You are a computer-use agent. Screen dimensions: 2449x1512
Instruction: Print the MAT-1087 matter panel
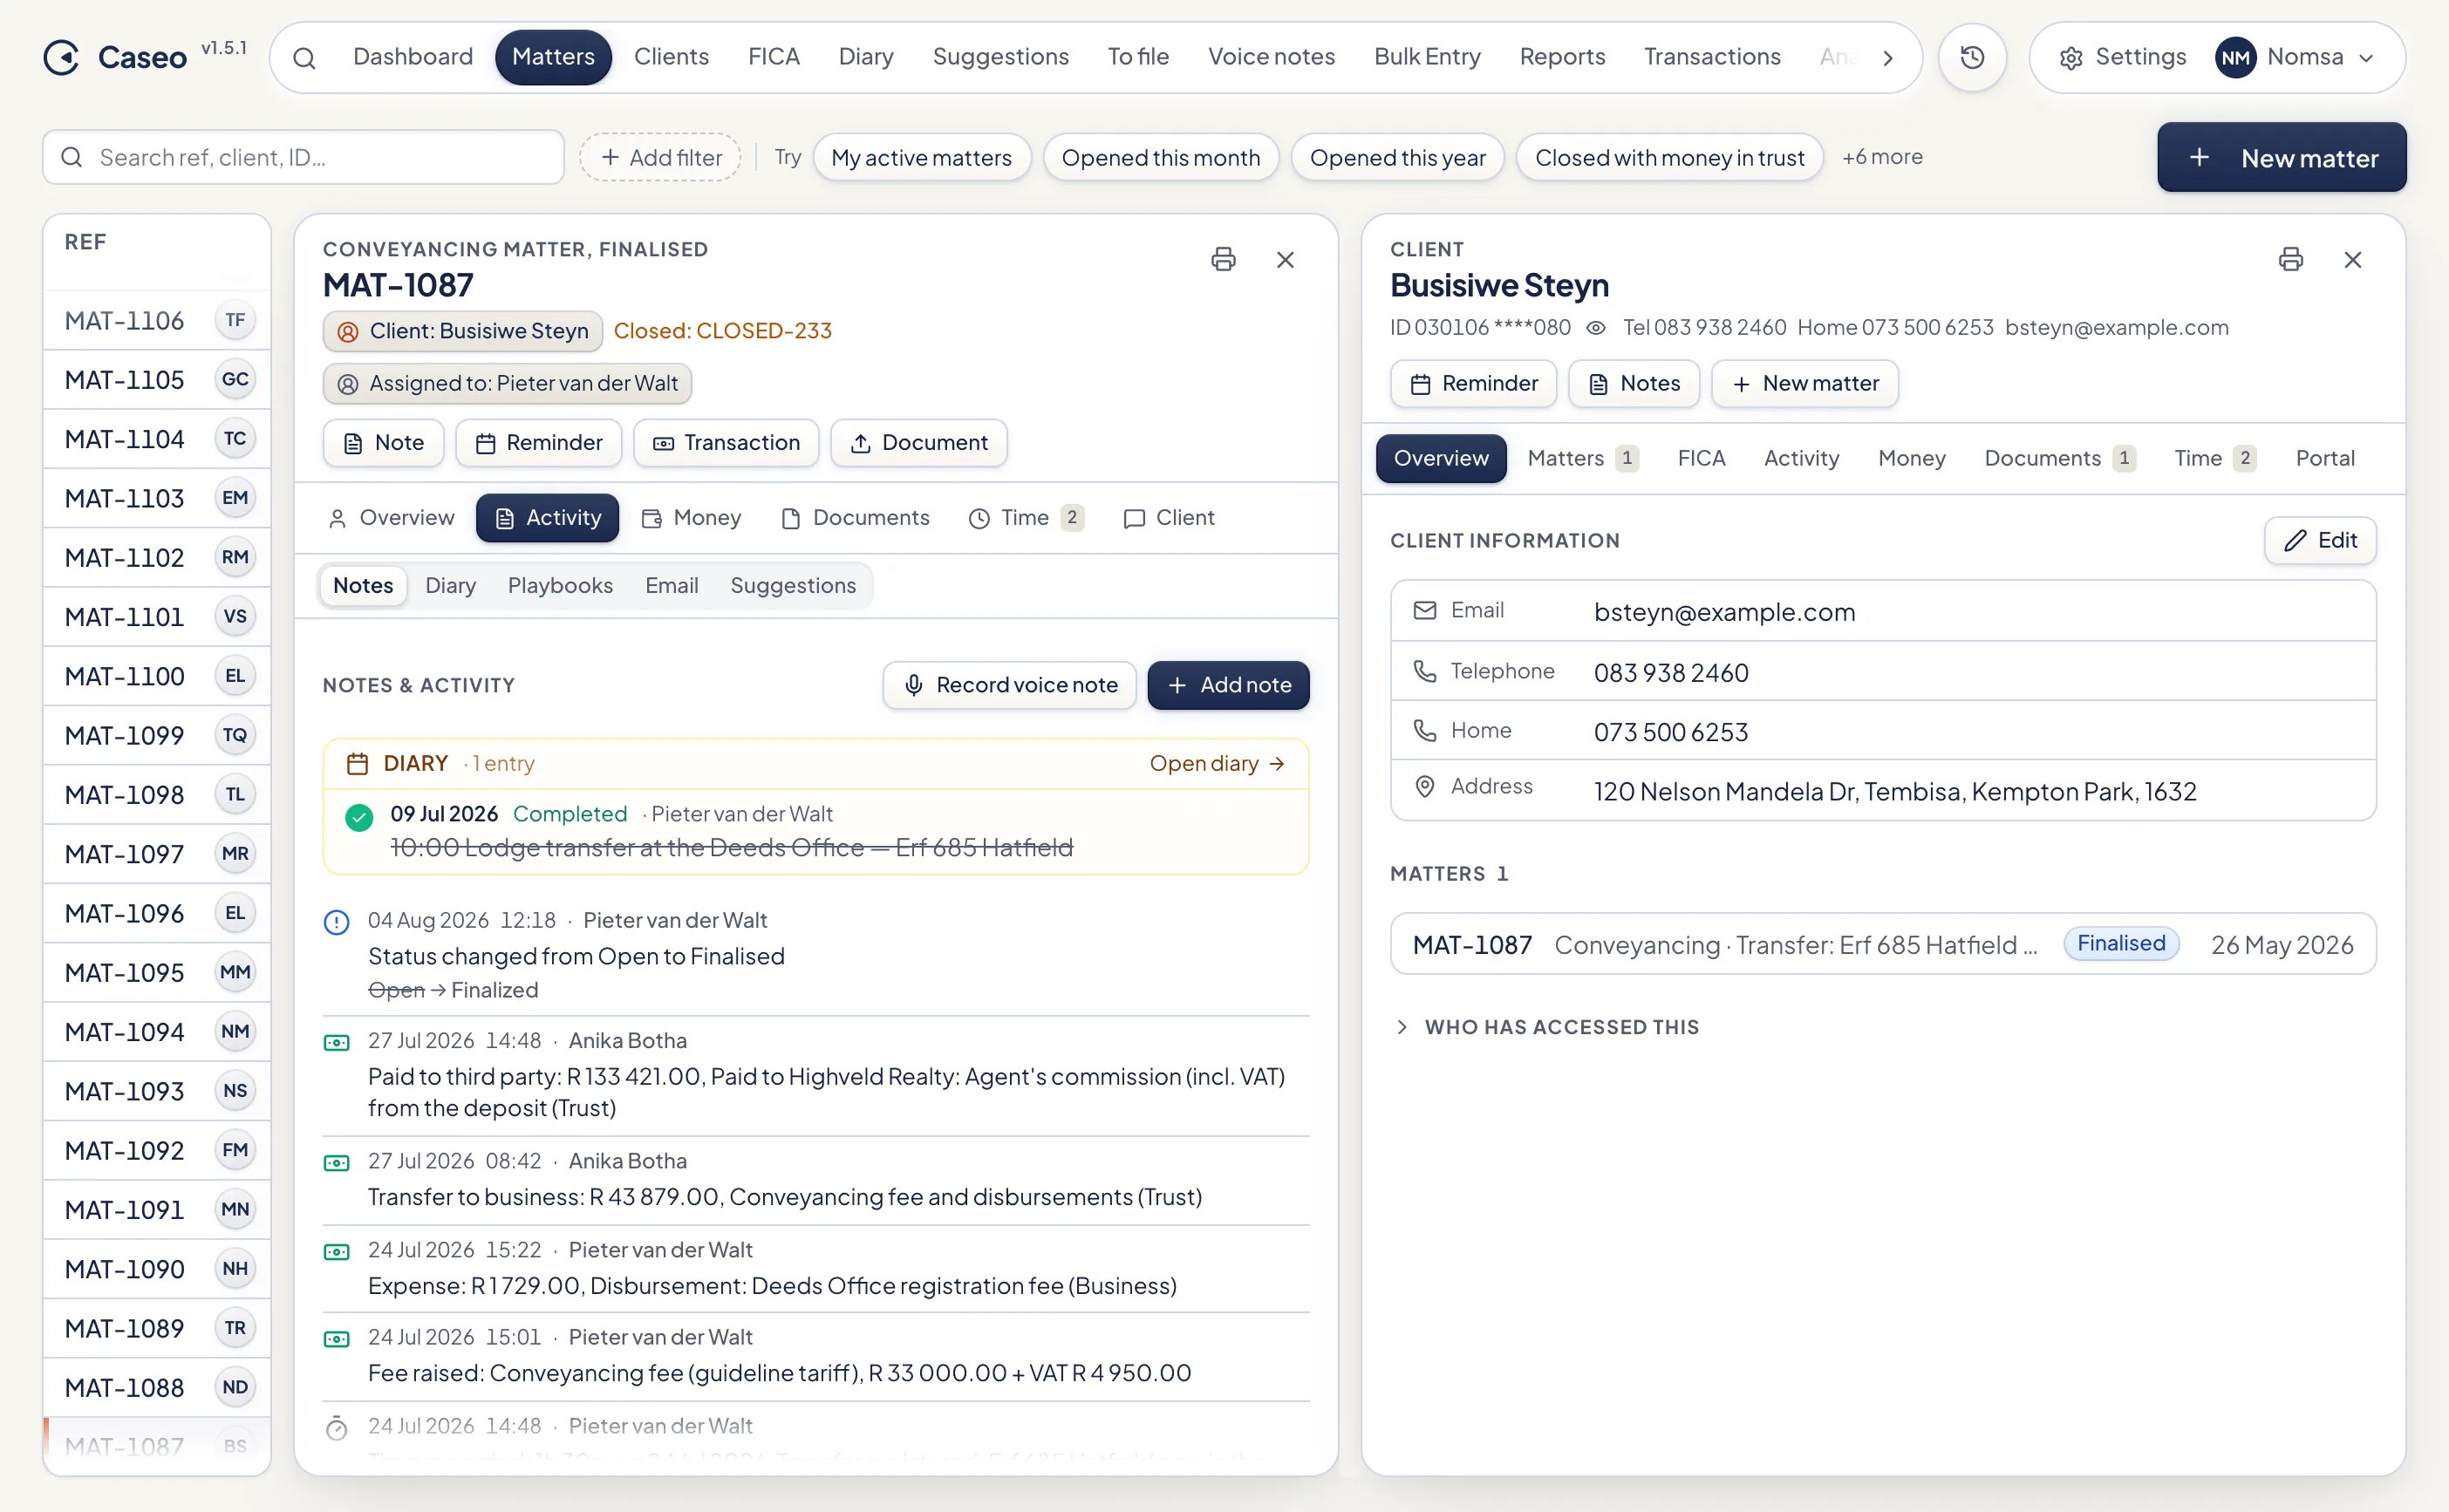click(1223, 260)
